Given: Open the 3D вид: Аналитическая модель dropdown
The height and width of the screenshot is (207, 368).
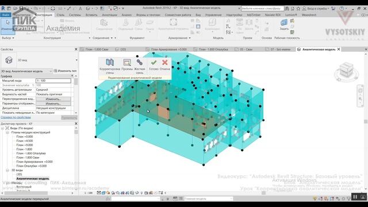Looking at the screenshot, I should click(x=26, y=71).
